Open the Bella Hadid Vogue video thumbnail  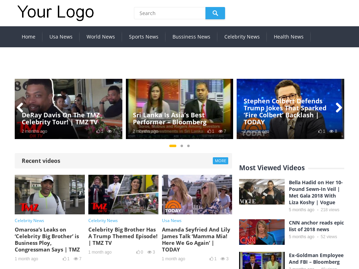(x=262, y=192)
